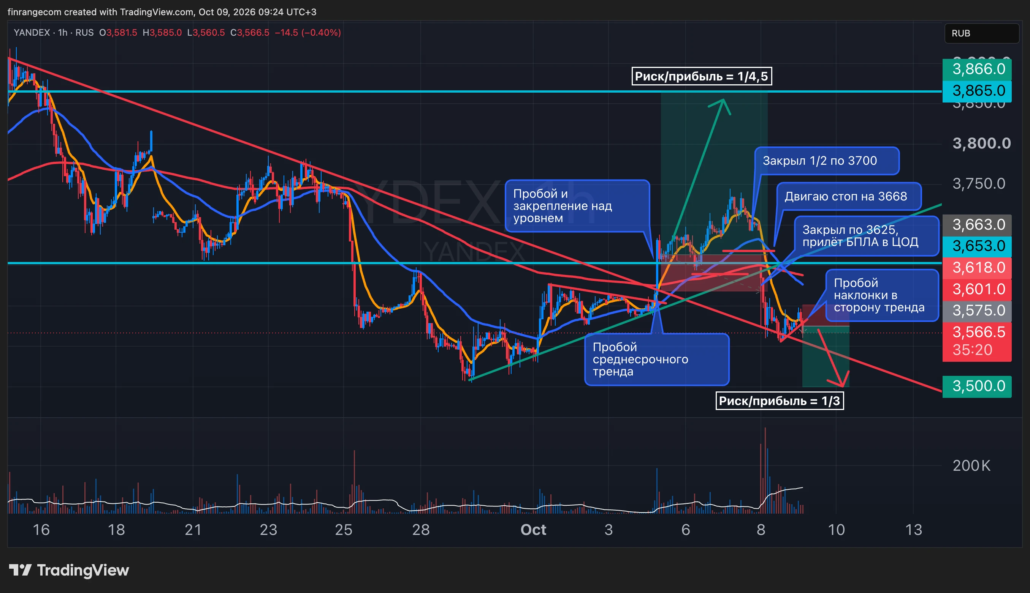Select the 'Риск/прибыль = 1/3' text box
This screenshot has height=593, width=1030.
(779, 401)
